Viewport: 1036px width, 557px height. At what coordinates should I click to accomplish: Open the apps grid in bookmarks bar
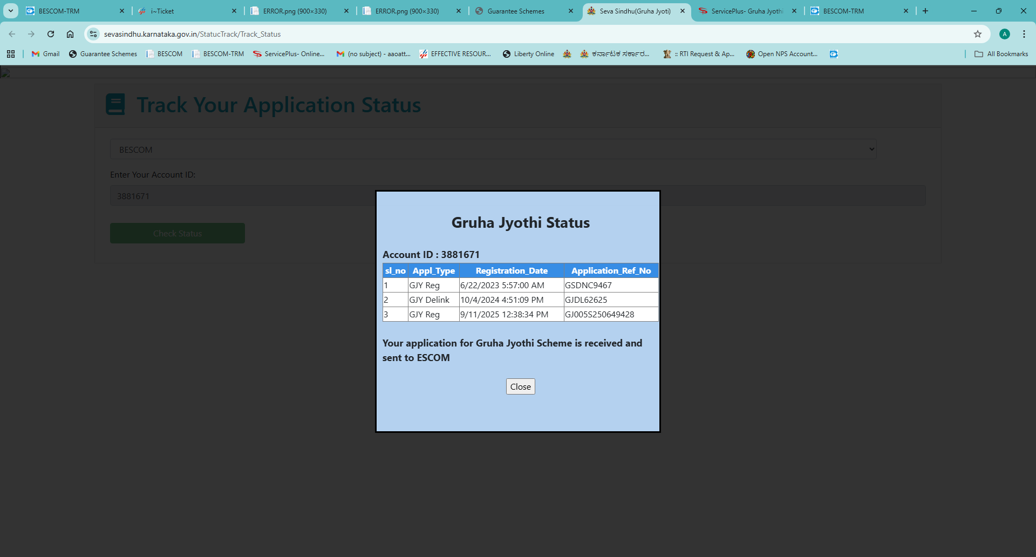click(11, 54)
